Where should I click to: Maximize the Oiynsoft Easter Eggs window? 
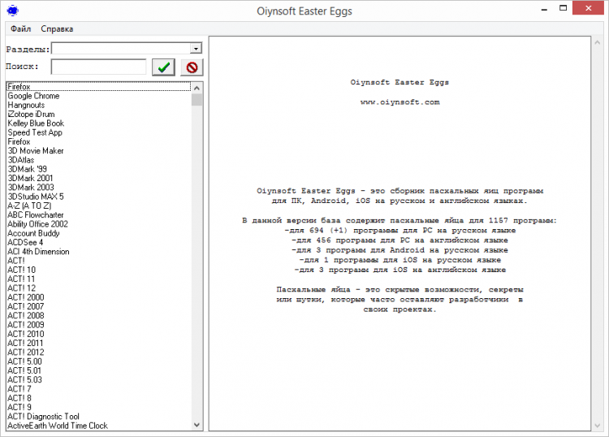click(563, 8)
